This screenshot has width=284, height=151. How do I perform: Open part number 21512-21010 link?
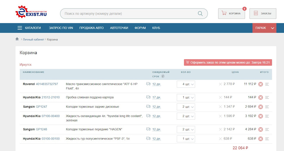tap(51, 97)
